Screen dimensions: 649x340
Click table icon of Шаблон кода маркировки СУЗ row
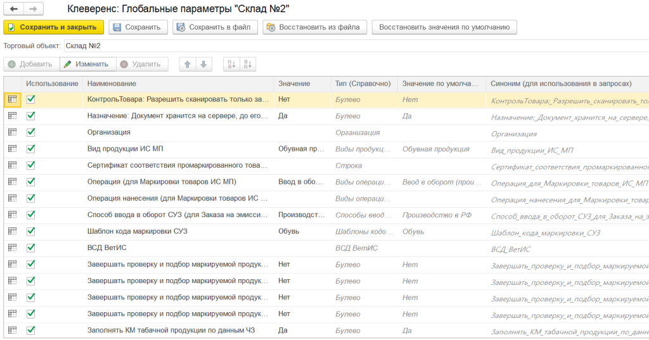(13, 231)
